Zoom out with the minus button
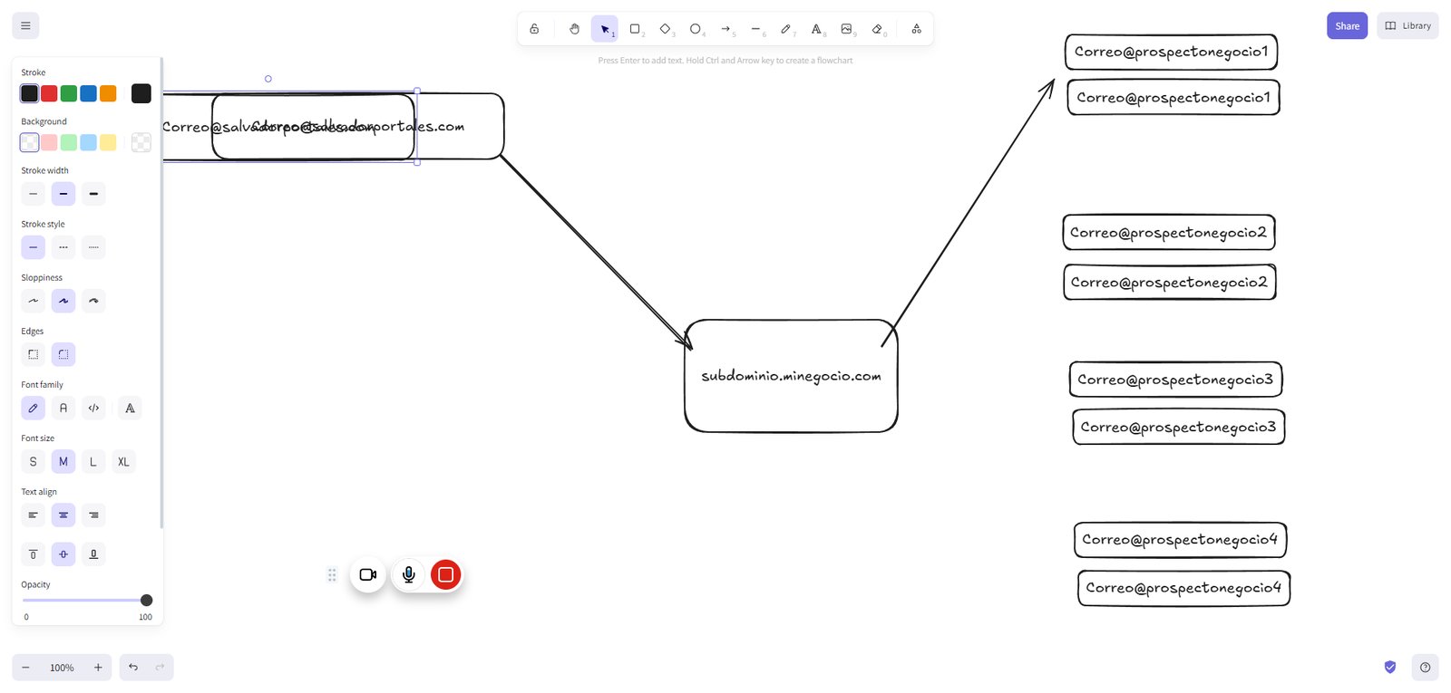 [x=25, y=668]
